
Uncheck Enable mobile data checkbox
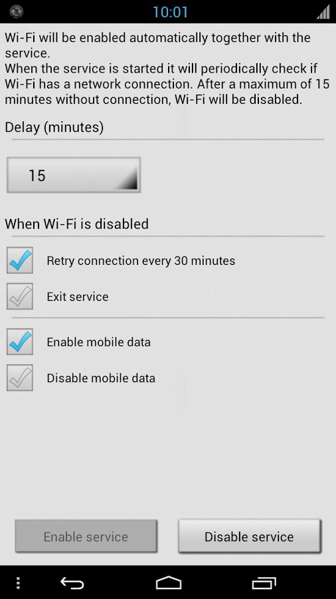tap(20, 341)
